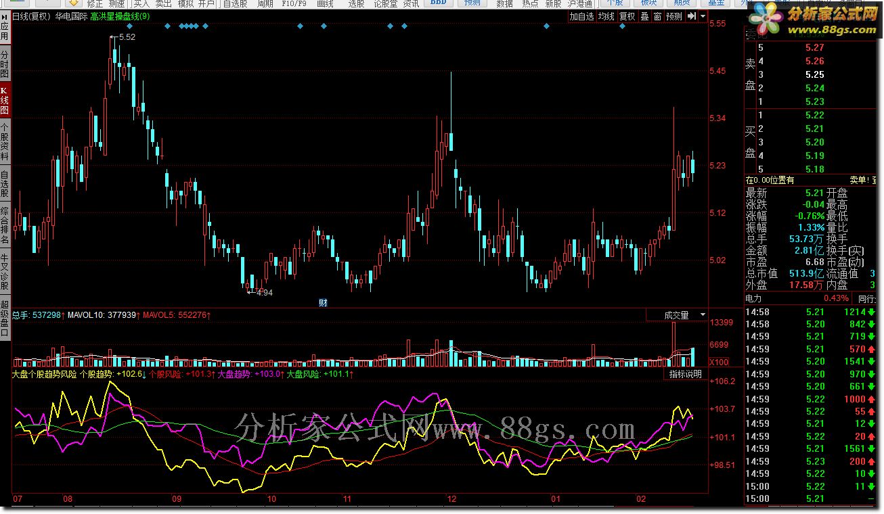Viewport: 884px width, 514px height.
Task: Open 选股 stock picker
Action: tap(356, 3)
